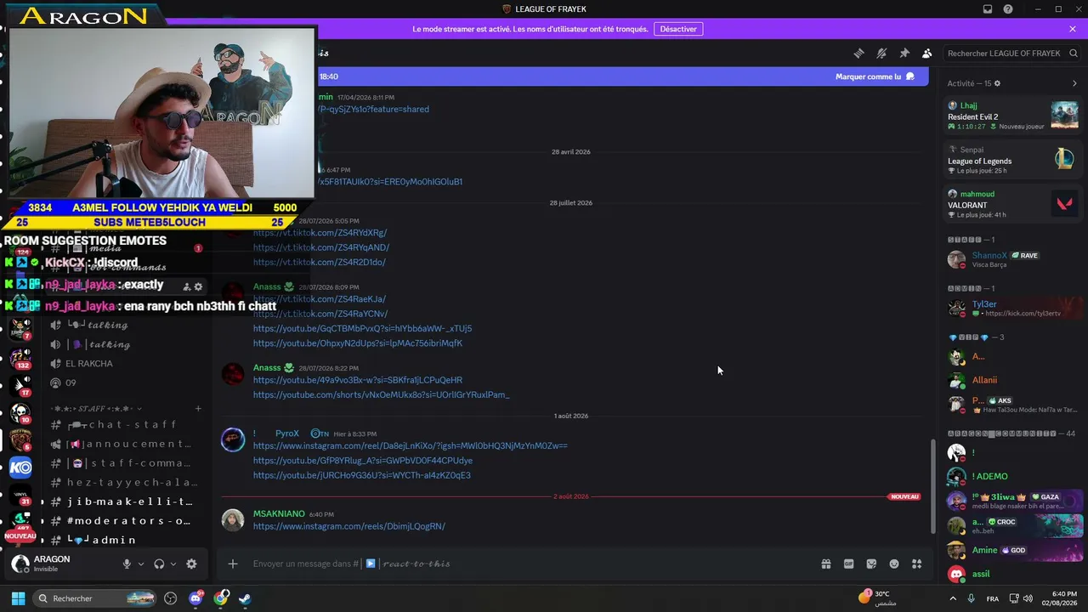Select member Allanii in member list

coord(1013,380)
